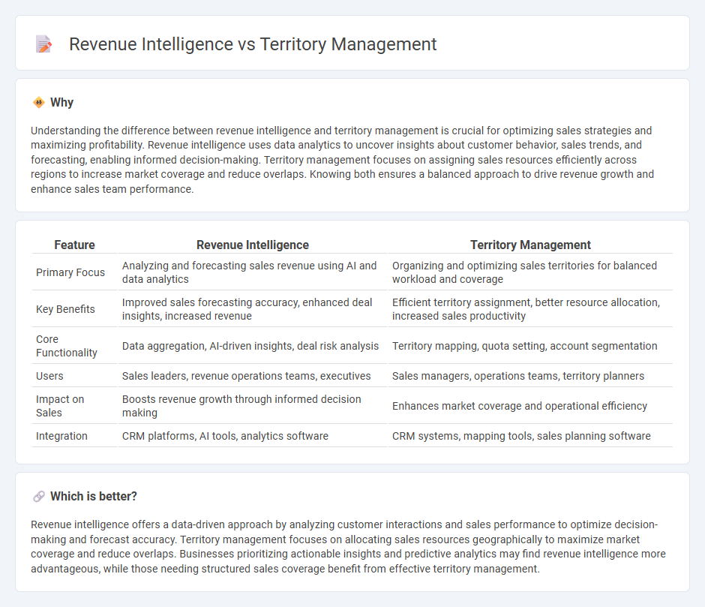Click cell 'Boosts revenue growth through informed decision making'
The height and width of the screenshot is (607, 705).
[x=253, y=406]
